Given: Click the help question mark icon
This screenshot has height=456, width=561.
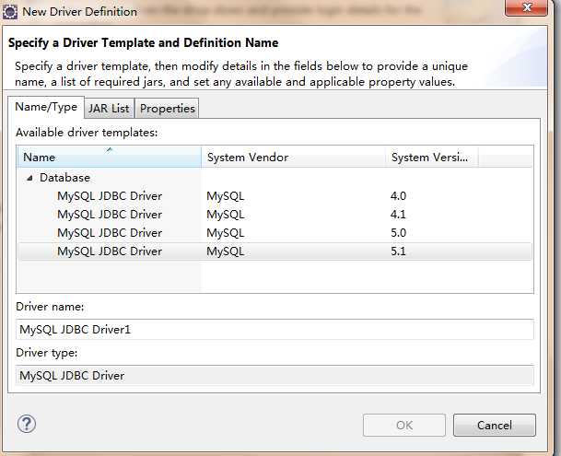Looking at the screenshot, I should pos(27,424).
